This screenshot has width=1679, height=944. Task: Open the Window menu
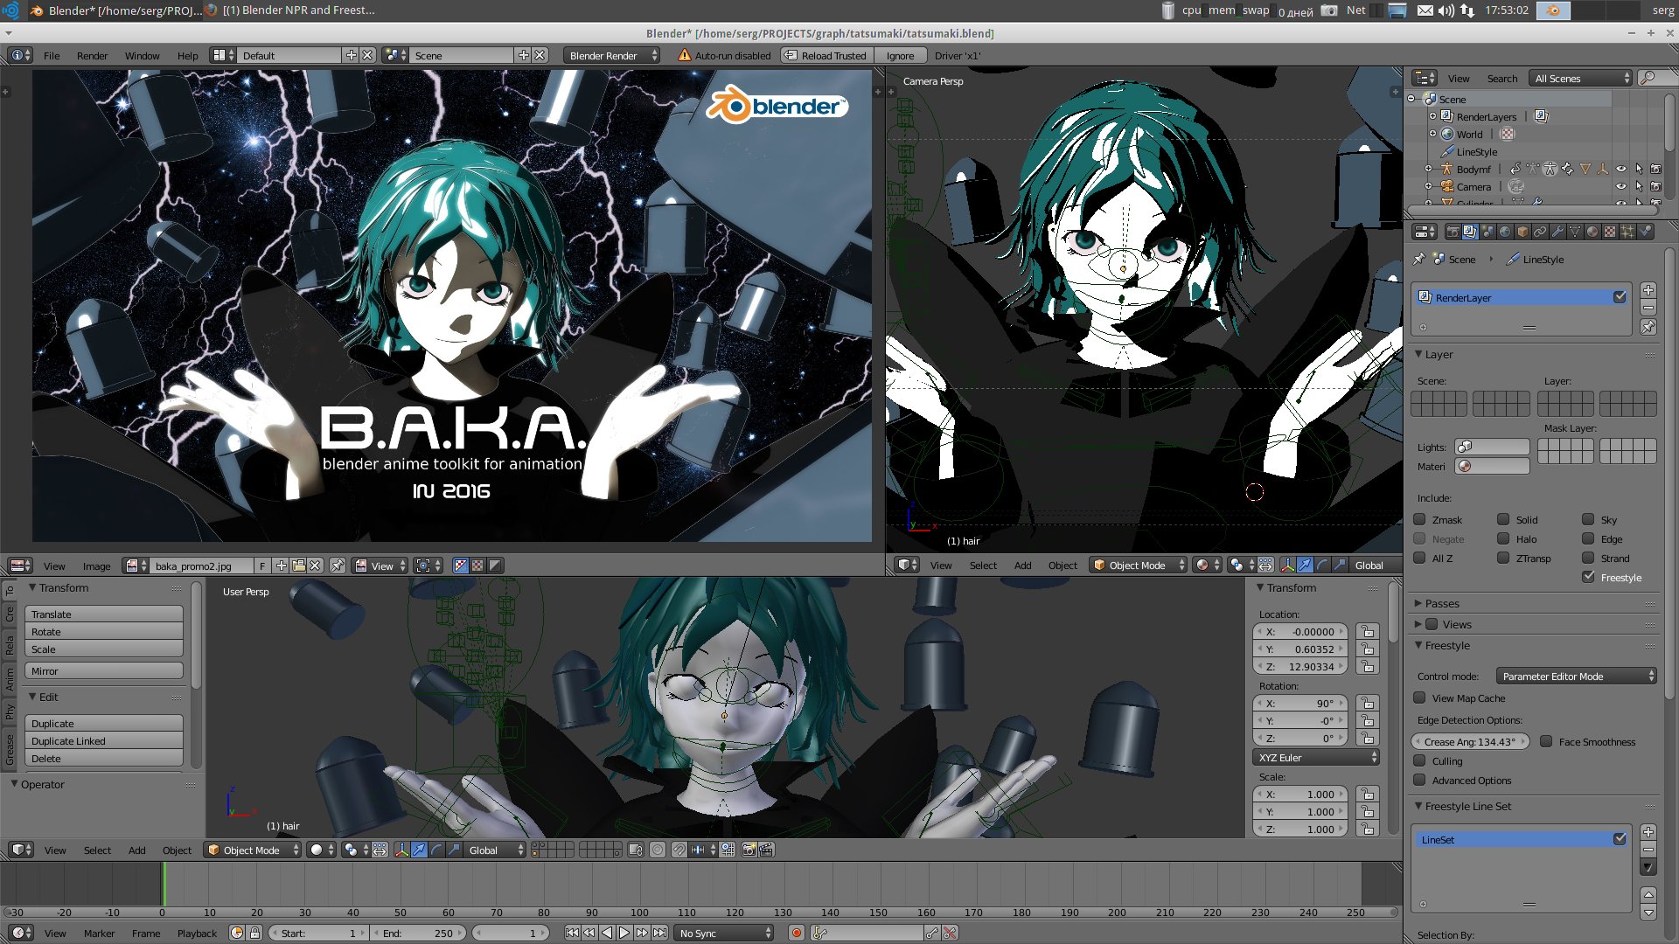142,55
